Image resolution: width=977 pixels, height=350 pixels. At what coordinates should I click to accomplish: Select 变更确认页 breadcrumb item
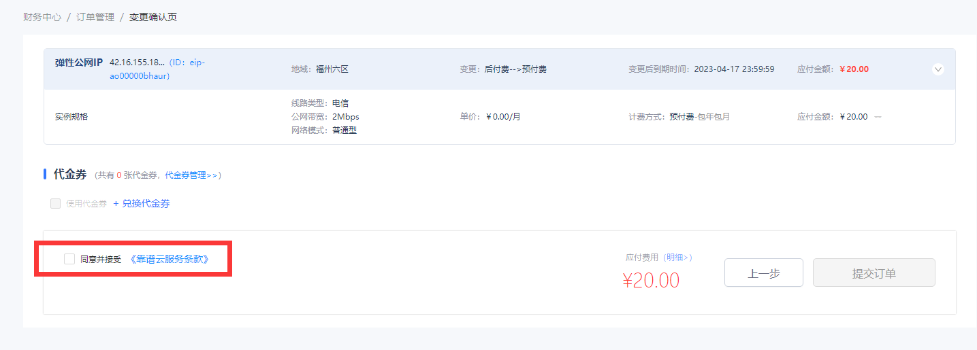[153, 17]
